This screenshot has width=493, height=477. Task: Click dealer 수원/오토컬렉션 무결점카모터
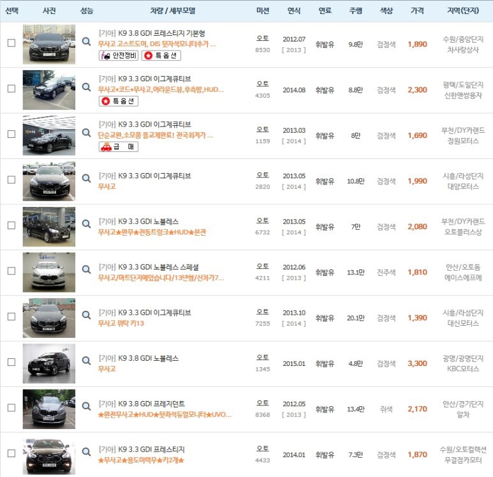pyautogui.click(x=463, y=455)
